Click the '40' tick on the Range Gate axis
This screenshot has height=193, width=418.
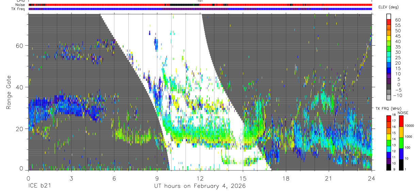[20, 87]
